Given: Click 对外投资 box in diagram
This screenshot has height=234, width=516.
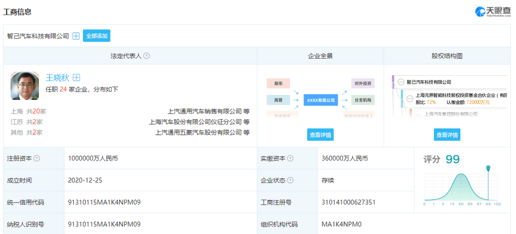Looking at the screenshot, I should point(363,83).
